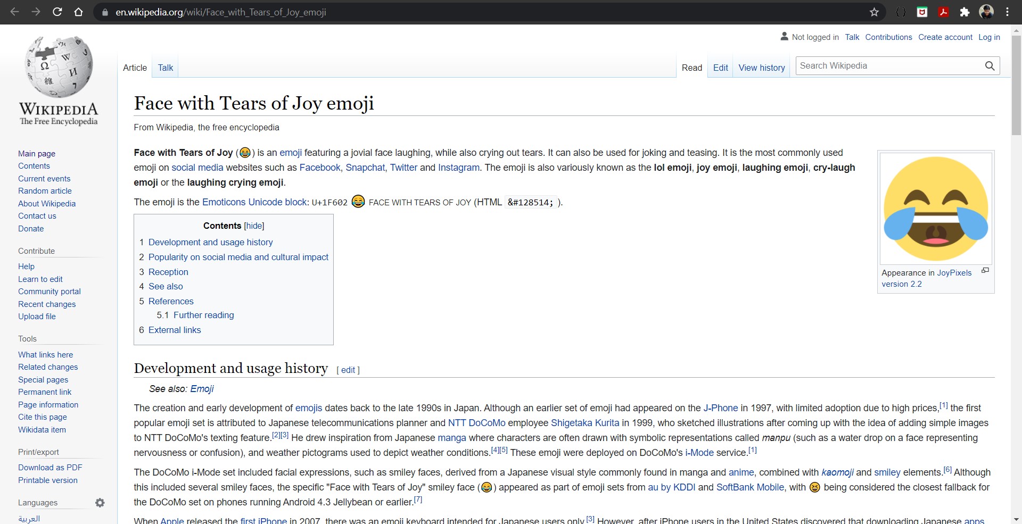1022x524 pixels.
Task: Follow the See also Emoji link
Action: (202, 389)
